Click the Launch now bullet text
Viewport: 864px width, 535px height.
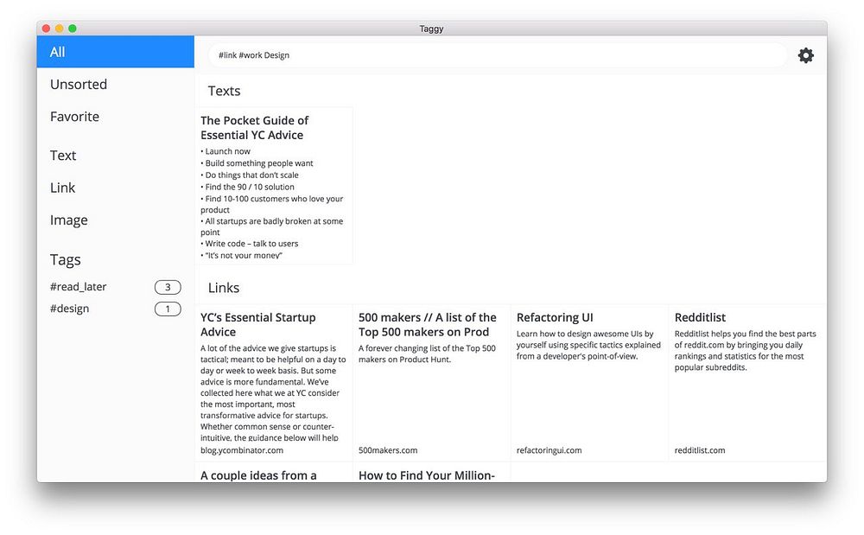tap(226, 151)
